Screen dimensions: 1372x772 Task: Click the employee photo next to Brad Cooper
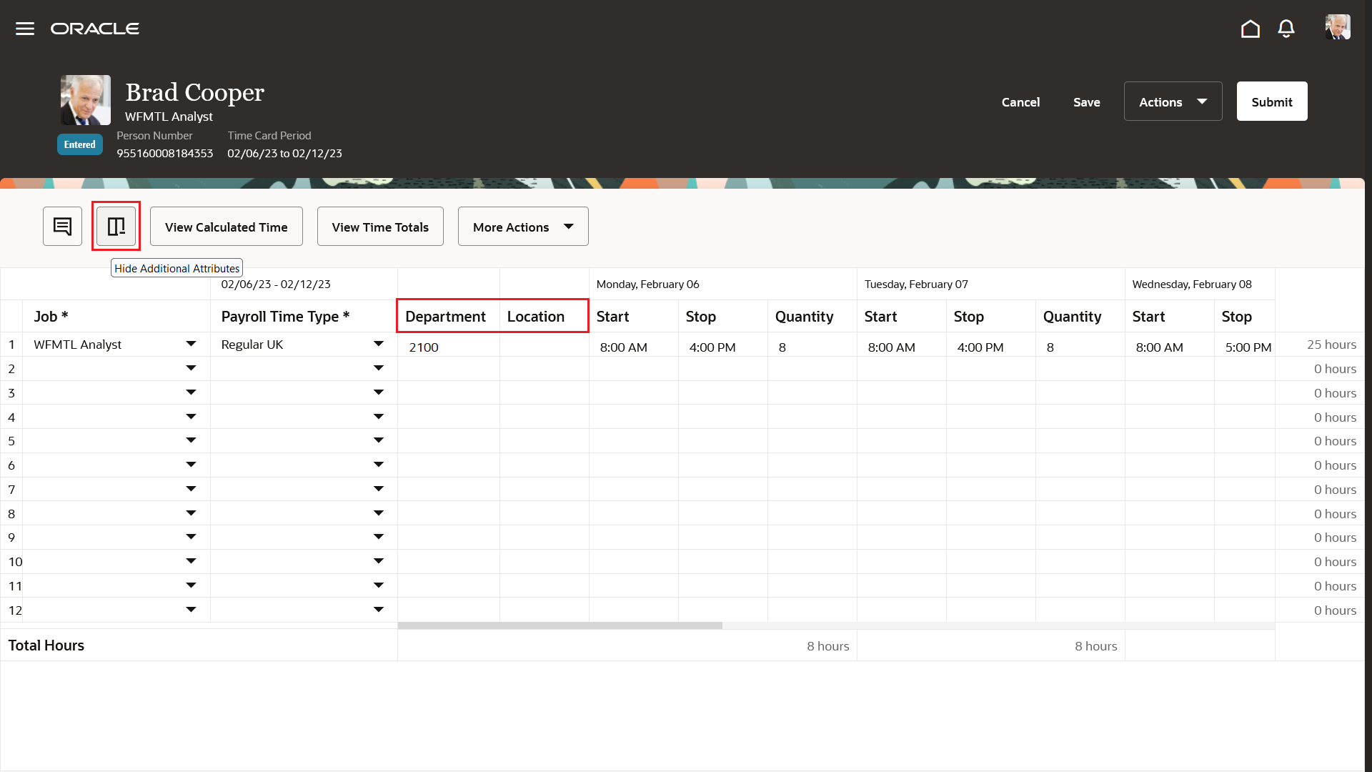[85, 100]
